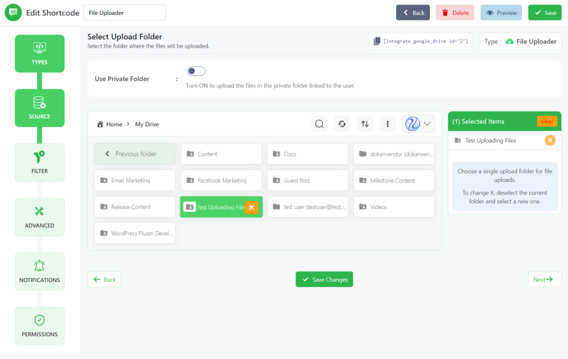Open the Filter step
This screenshot has height=359, width=568.
39,162
